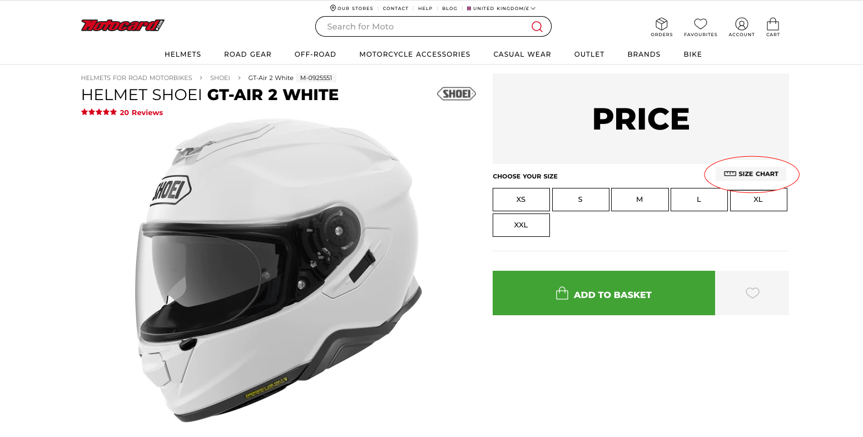Open the Orders box icon
The image size is (863, 437).
point(661,24)
